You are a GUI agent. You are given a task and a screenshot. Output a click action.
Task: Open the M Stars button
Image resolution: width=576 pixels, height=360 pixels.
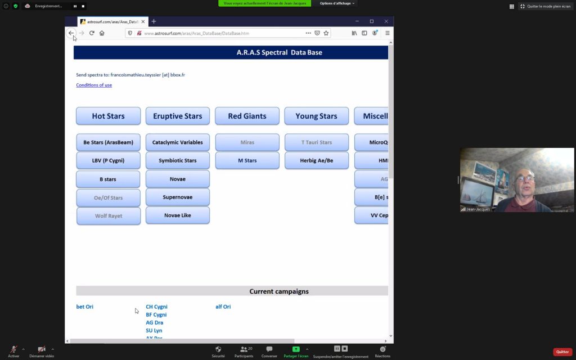click(247, 160)
